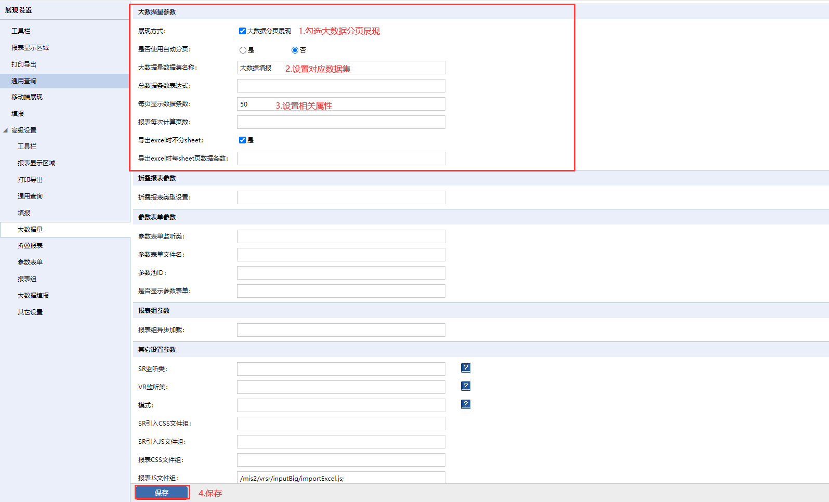Select 否 radio for 是否使用自动分页

coord(295,50)
